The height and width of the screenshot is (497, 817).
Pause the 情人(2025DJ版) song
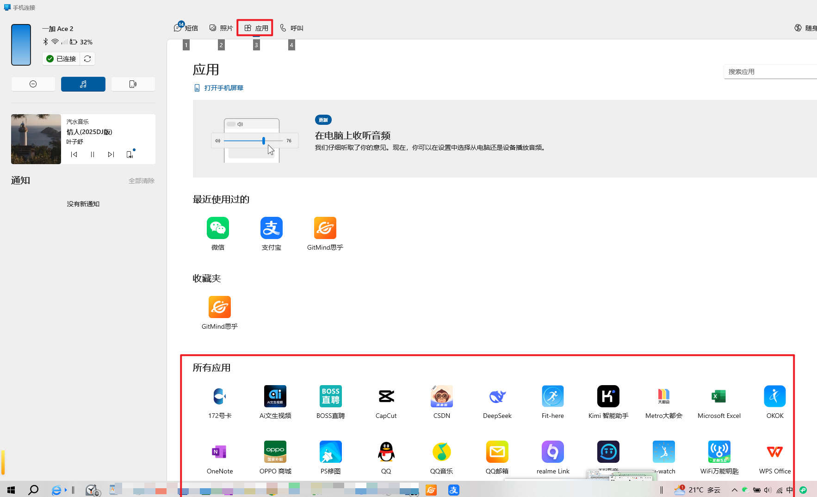(x=93, y=154)
